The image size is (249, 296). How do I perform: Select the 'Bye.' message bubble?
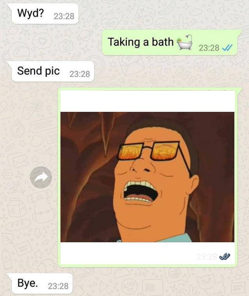[42, 283]
